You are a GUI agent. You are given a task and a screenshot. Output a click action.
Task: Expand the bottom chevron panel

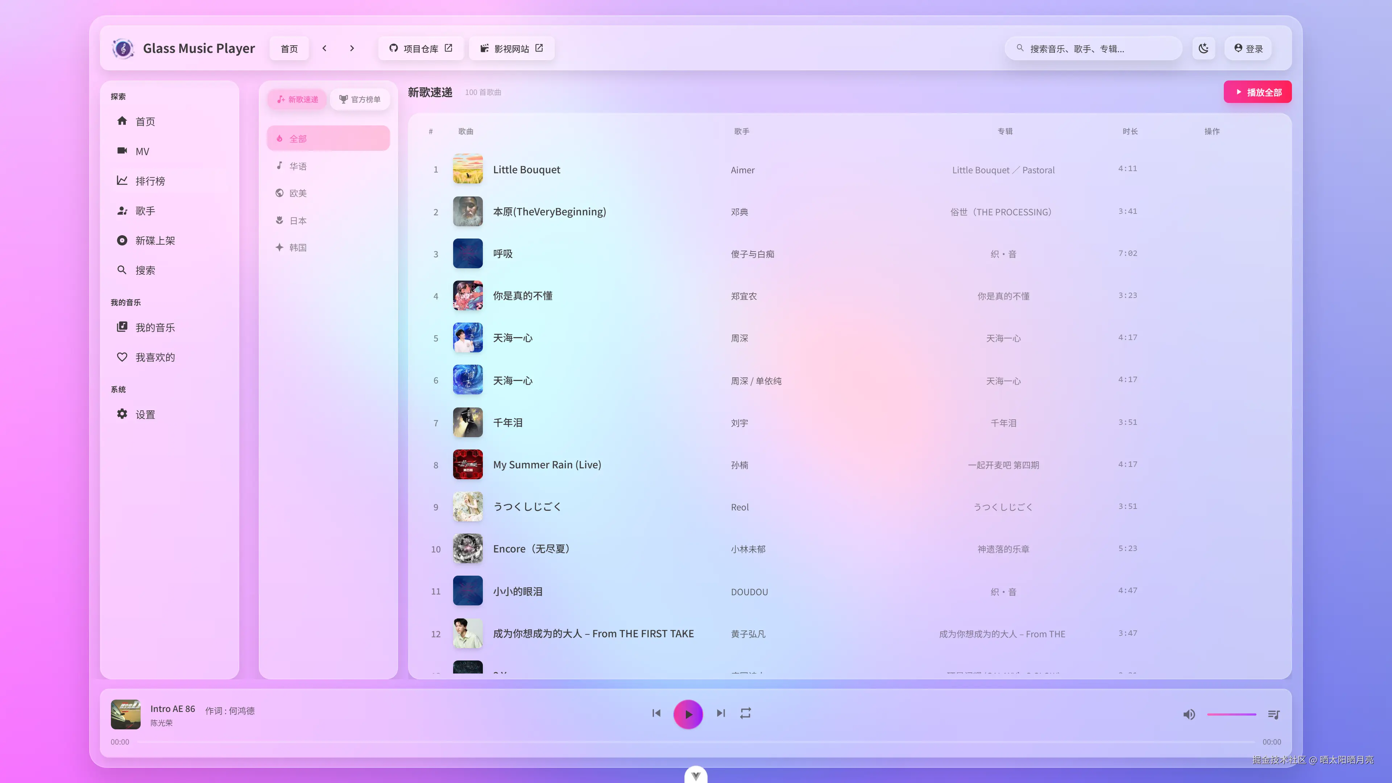coord(696,775)
